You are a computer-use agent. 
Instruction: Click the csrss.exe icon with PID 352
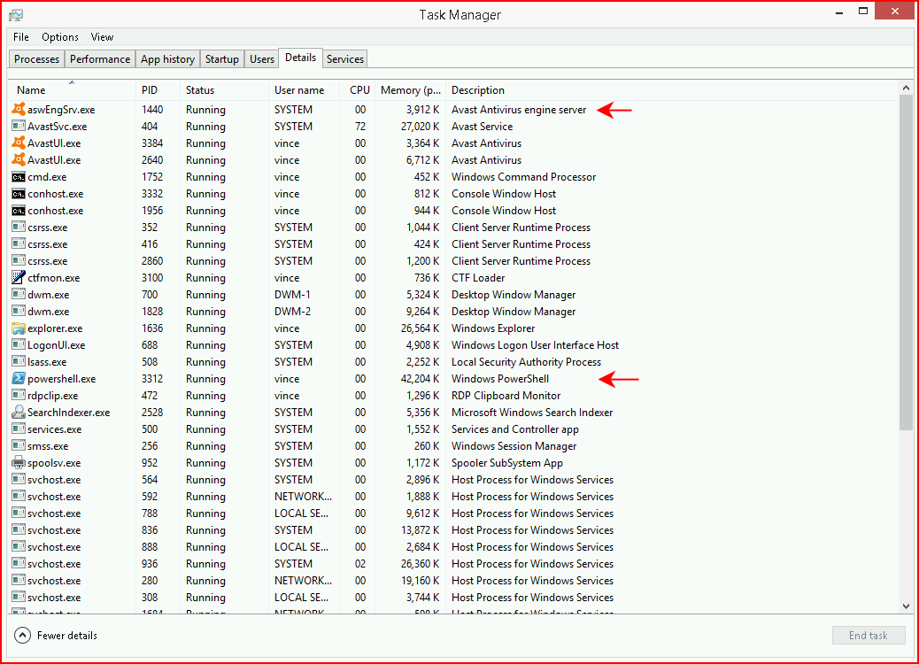point(19,228)
